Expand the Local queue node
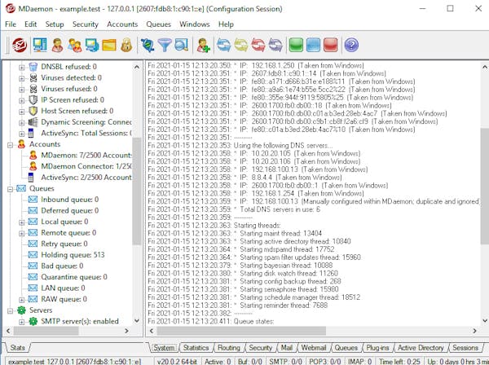The image size is (489, 365). [21, 222]
